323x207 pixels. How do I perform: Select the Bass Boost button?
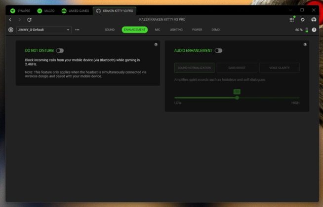tap(236, 68)
